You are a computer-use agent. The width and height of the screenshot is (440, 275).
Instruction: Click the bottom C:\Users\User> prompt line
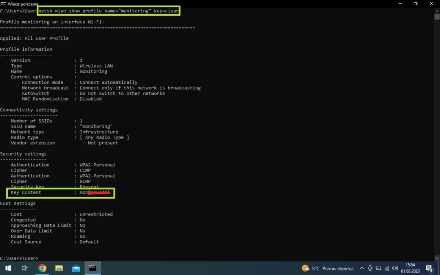19,258
